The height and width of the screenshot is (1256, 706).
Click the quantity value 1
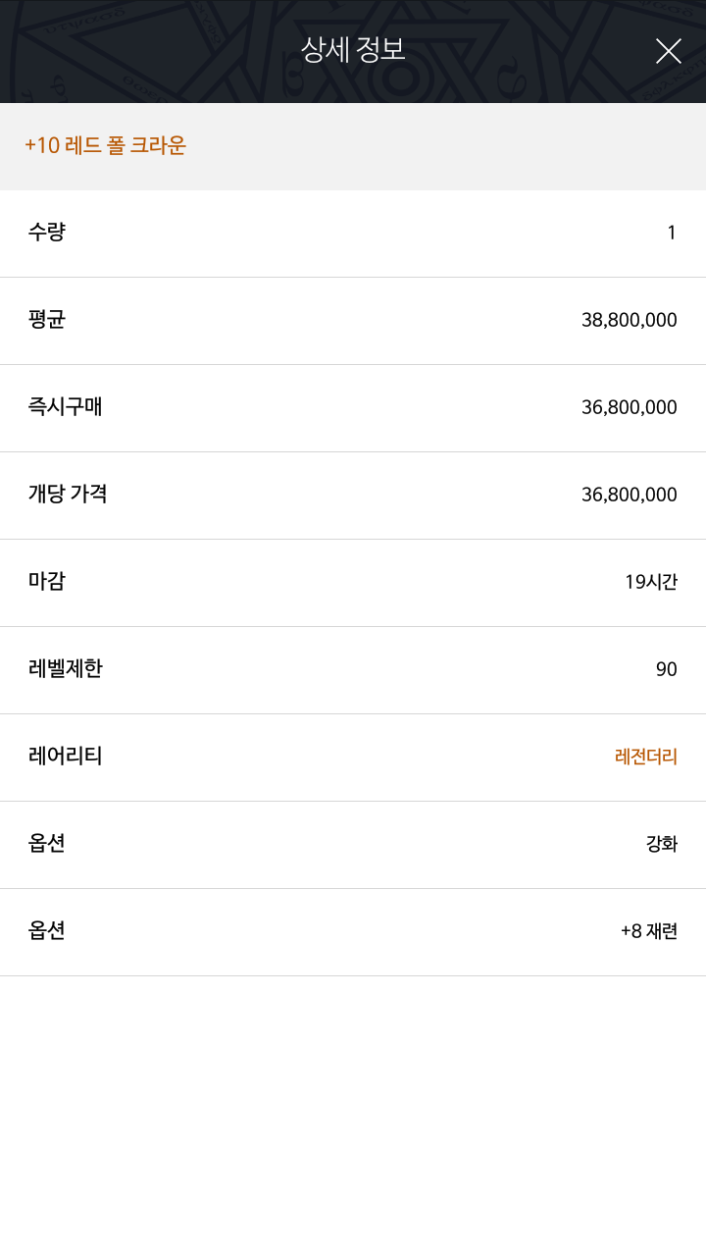pos(672,234)
